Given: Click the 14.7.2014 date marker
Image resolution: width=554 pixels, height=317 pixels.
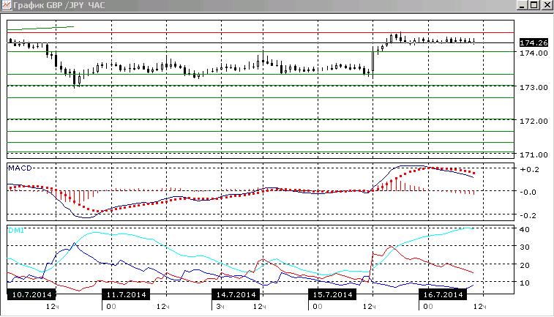Looking at the screenshot, I should tap(236, 295).
